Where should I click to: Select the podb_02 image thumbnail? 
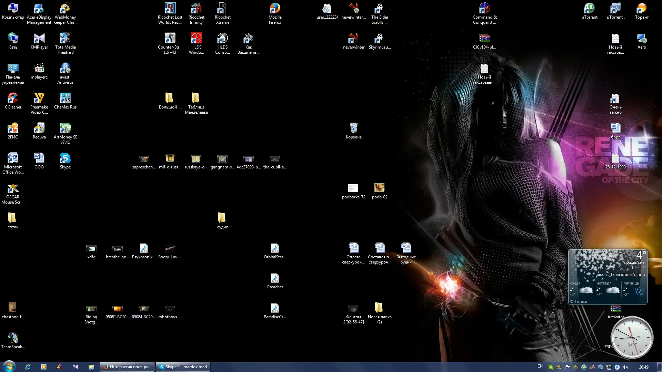click(379, 188)
